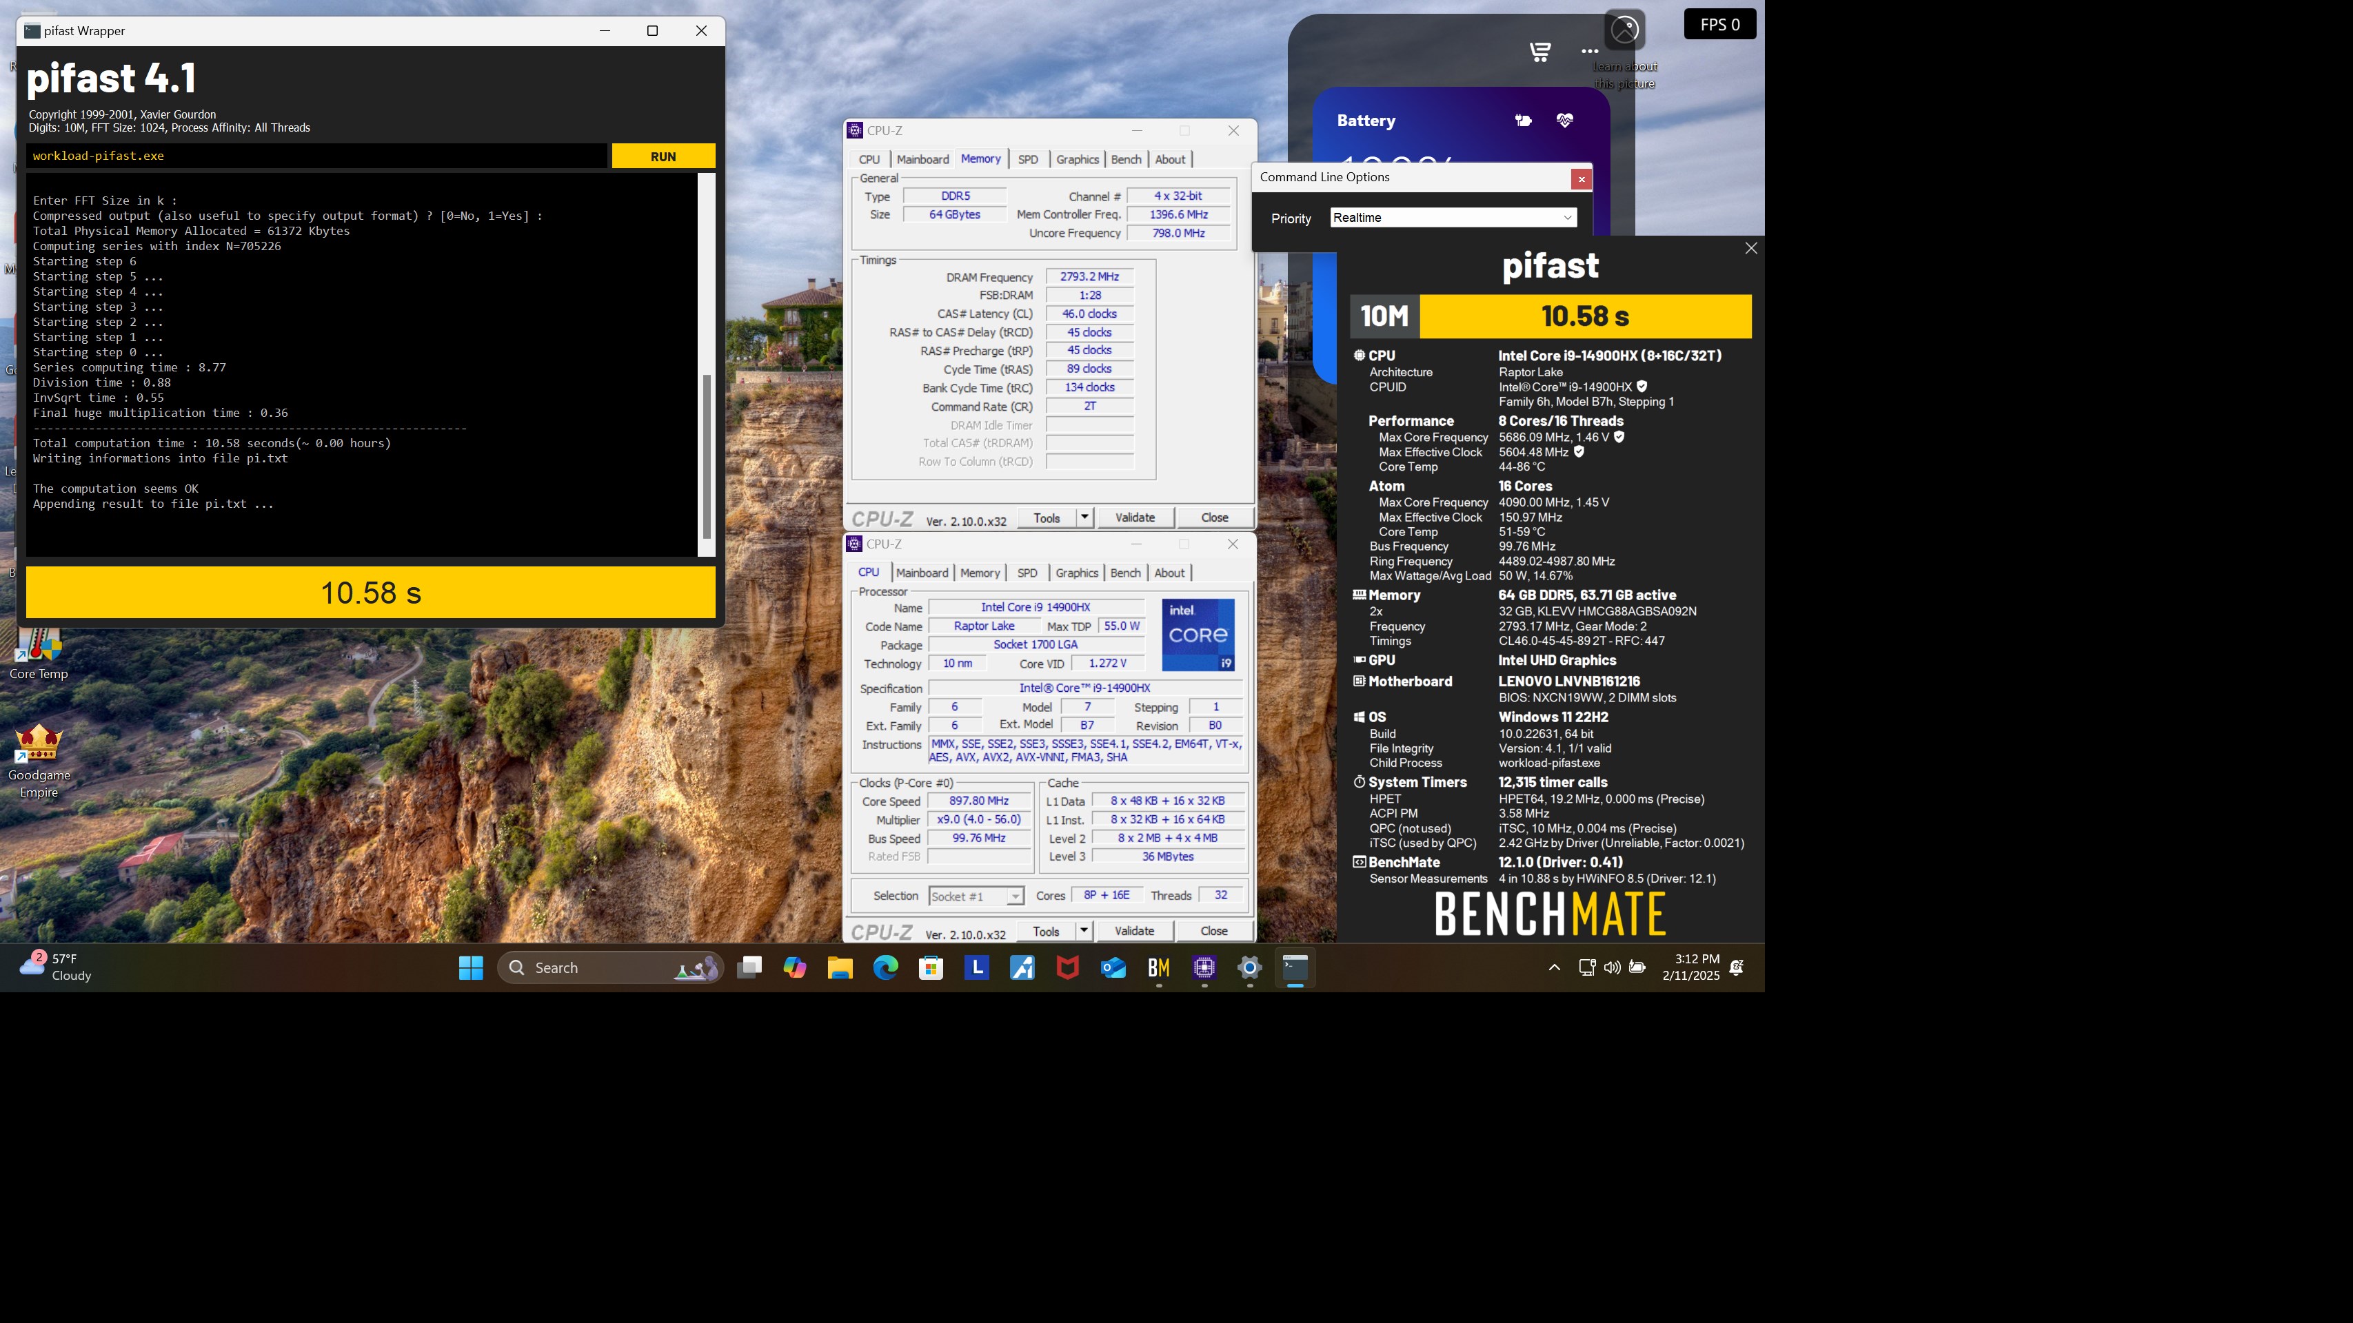Screen dimensions: 2353x1323
Task: Click the battery charging icon in the Battery widget
Action: point(1523,121)
